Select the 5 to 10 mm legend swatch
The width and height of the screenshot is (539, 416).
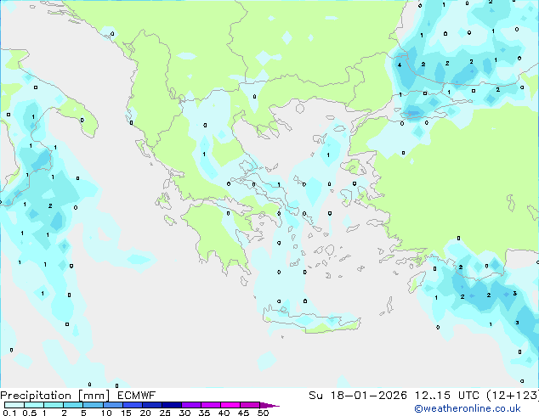(x=93, y=405)
